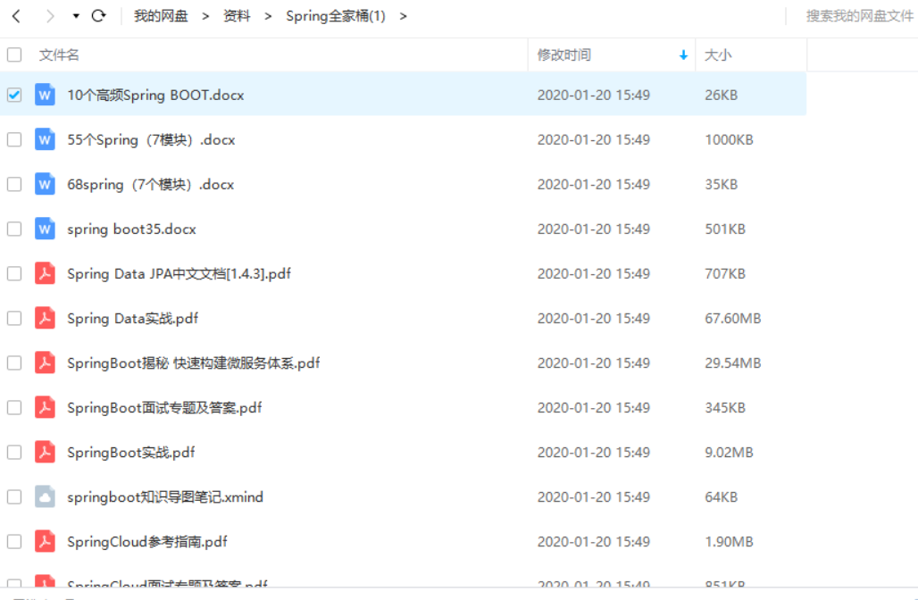The image size is (918, 600).
Task: Check the checkbox for SpringCloud参考指南.pdf
Action: pos(13,541)
